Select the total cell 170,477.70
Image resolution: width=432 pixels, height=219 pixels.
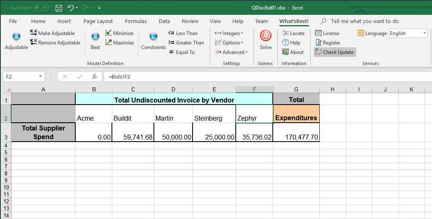coord(296,133)
